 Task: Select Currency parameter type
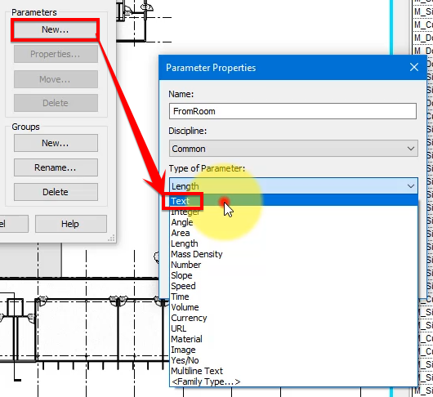[x=293, y=318]
